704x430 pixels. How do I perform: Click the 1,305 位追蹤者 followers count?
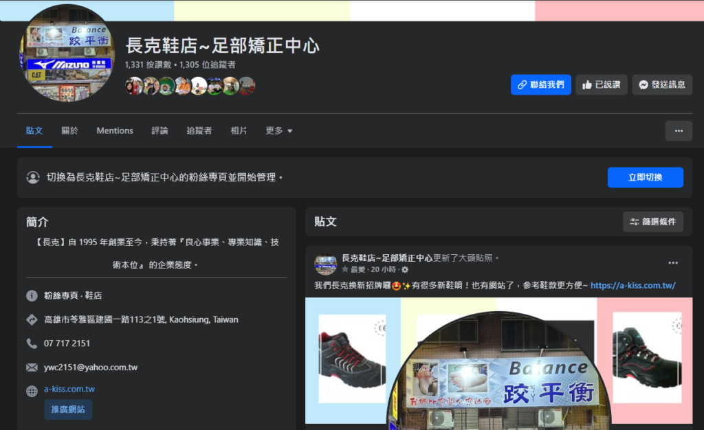pos(208,65)
